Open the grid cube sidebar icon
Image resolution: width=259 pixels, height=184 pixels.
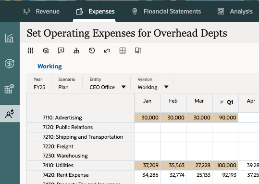[x=10, y=89]
